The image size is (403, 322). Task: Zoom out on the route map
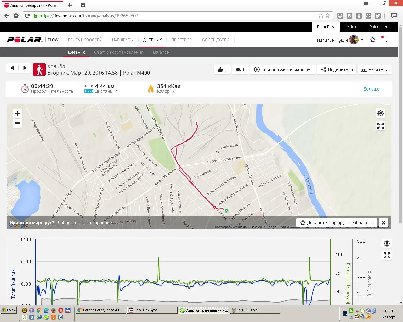17,123
